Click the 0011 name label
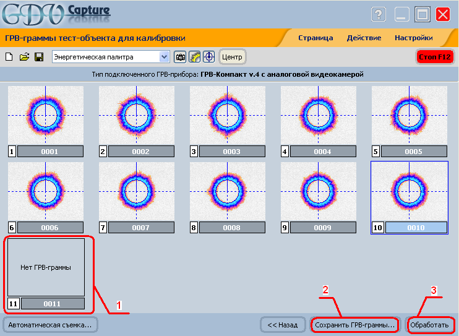Screen dimensions: 459x336 tap(53, 304)
